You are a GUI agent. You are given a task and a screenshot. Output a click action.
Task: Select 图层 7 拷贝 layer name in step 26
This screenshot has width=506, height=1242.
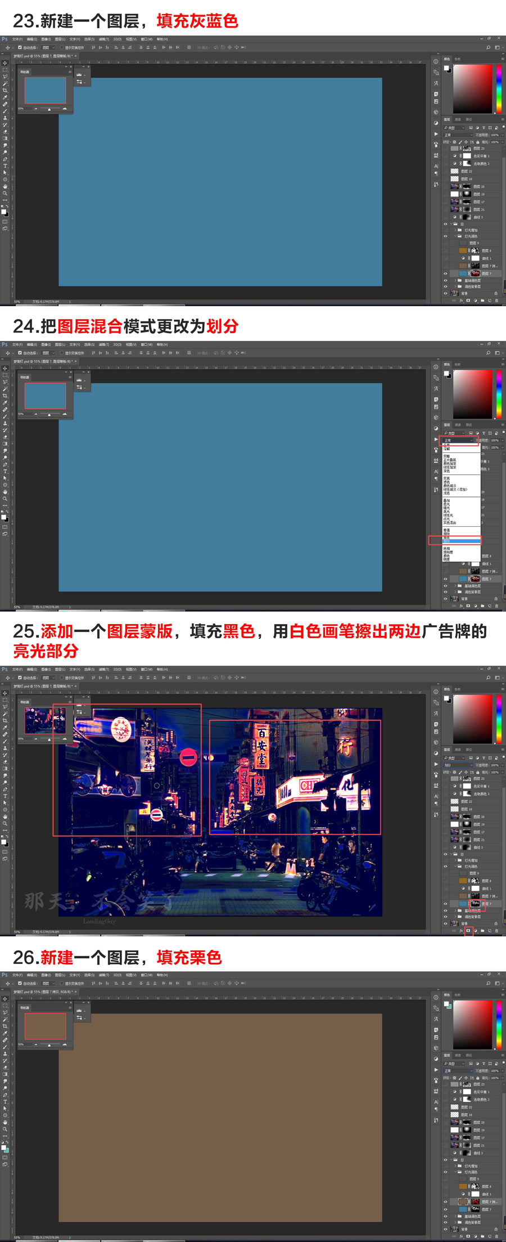[489, 1201]
